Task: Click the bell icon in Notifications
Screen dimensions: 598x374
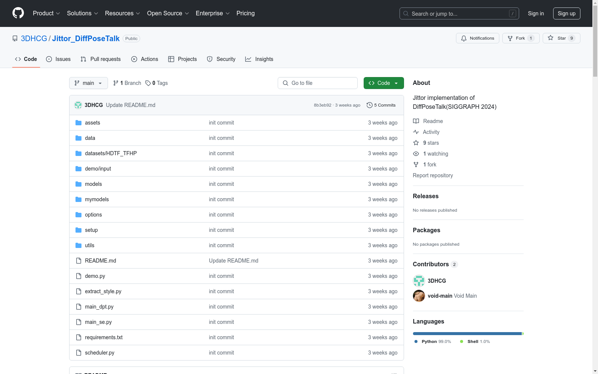Action: (x=464, y=38)
